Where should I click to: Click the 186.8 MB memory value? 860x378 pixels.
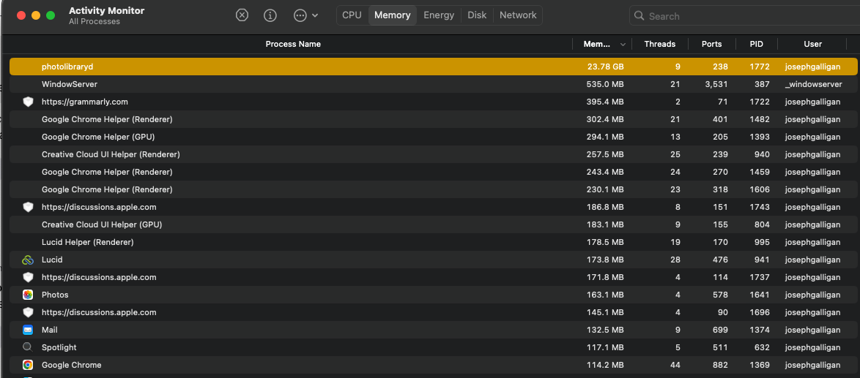605,208
